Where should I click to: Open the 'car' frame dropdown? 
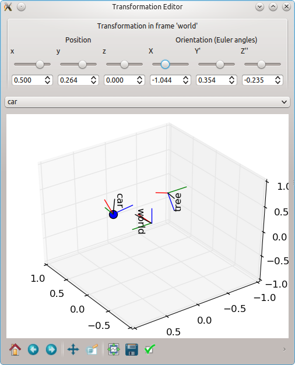(x=147, y=102)
